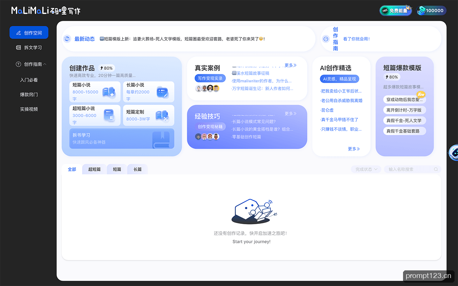The width and height of the screenshot is (458, 286).
Task: Select the 穿成动物后我恋爱 template
Action: click(405, 100)
